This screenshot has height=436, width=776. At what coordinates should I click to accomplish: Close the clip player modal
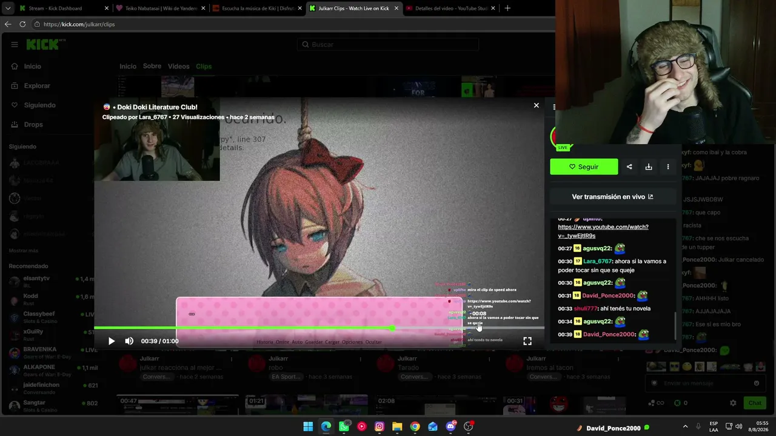536,105
